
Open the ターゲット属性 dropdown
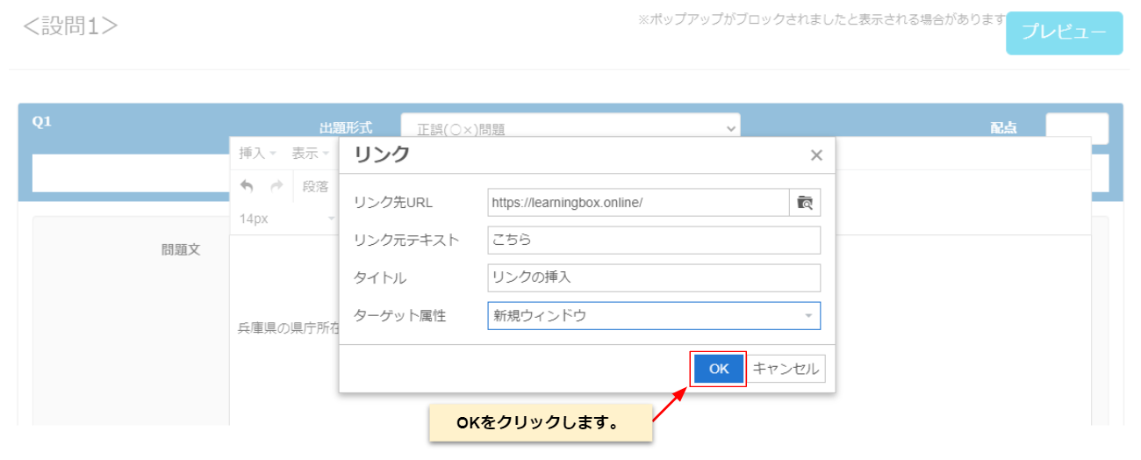tap(653, 316)
